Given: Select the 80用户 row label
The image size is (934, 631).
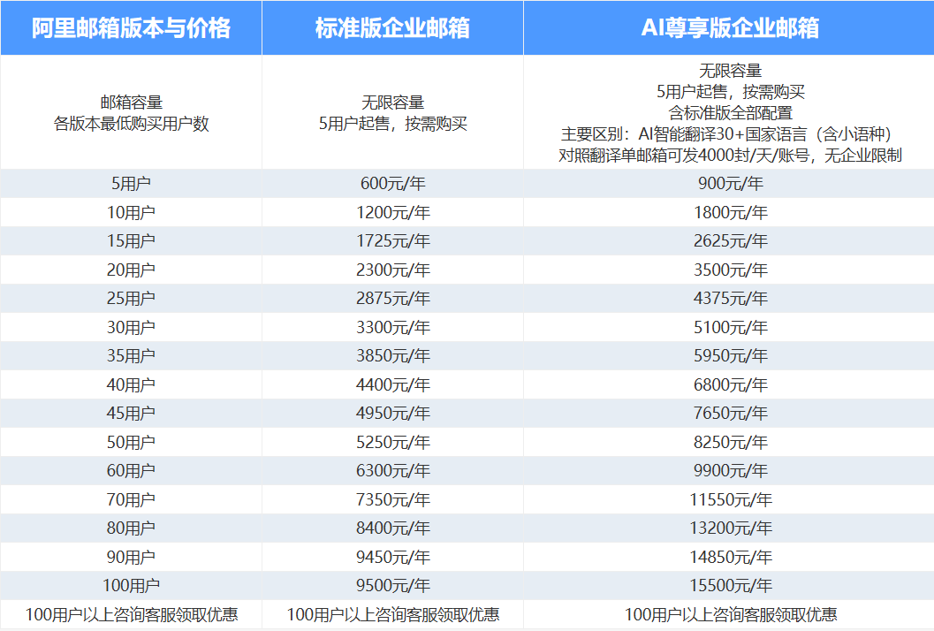Looking at the screenshot, I should click(x=131, y=528).
